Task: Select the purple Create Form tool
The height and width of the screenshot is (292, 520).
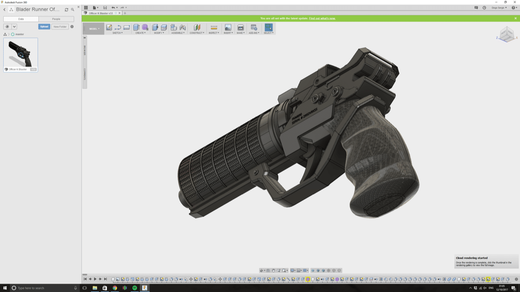Action: 145,28
